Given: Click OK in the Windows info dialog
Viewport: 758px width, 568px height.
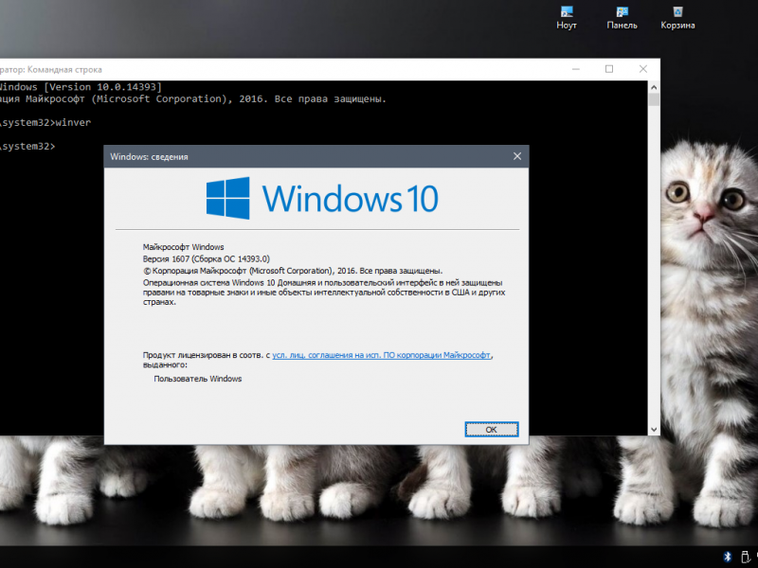Looking at the screenshot, I should click(x=492, y=430).
